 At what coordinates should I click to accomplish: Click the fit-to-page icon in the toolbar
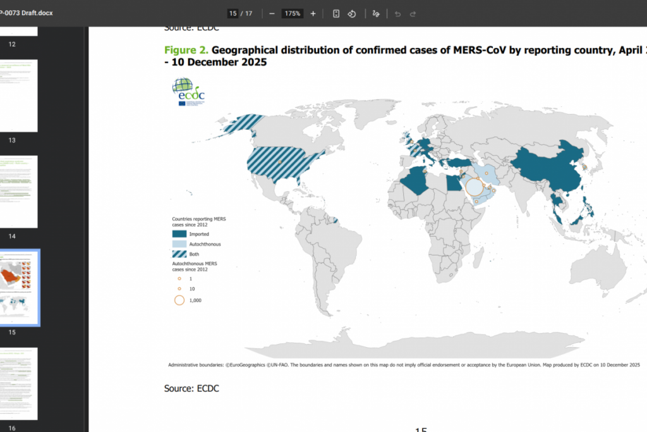(336, 13)
